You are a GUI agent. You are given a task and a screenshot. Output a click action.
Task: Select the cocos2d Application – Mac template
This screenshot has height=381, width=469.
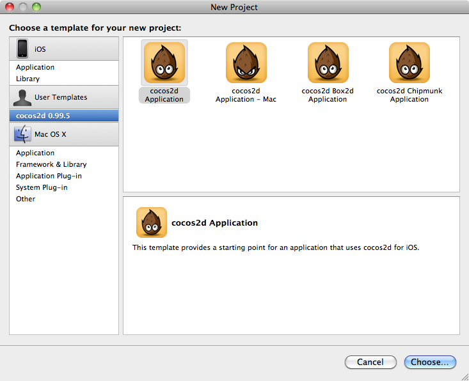pos(246,73)
